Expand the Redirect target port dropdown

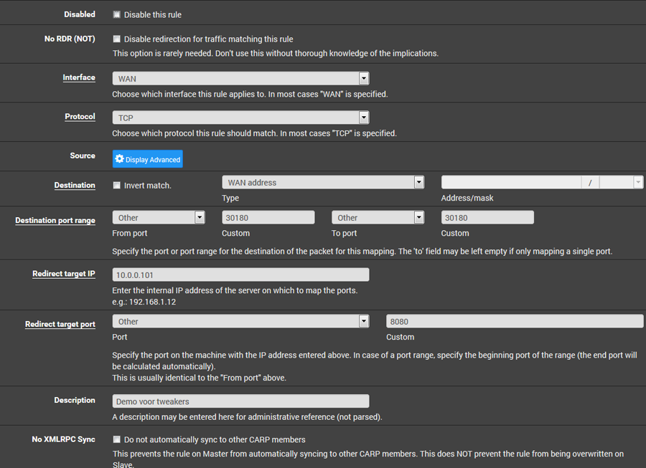[x=240, y=321]
